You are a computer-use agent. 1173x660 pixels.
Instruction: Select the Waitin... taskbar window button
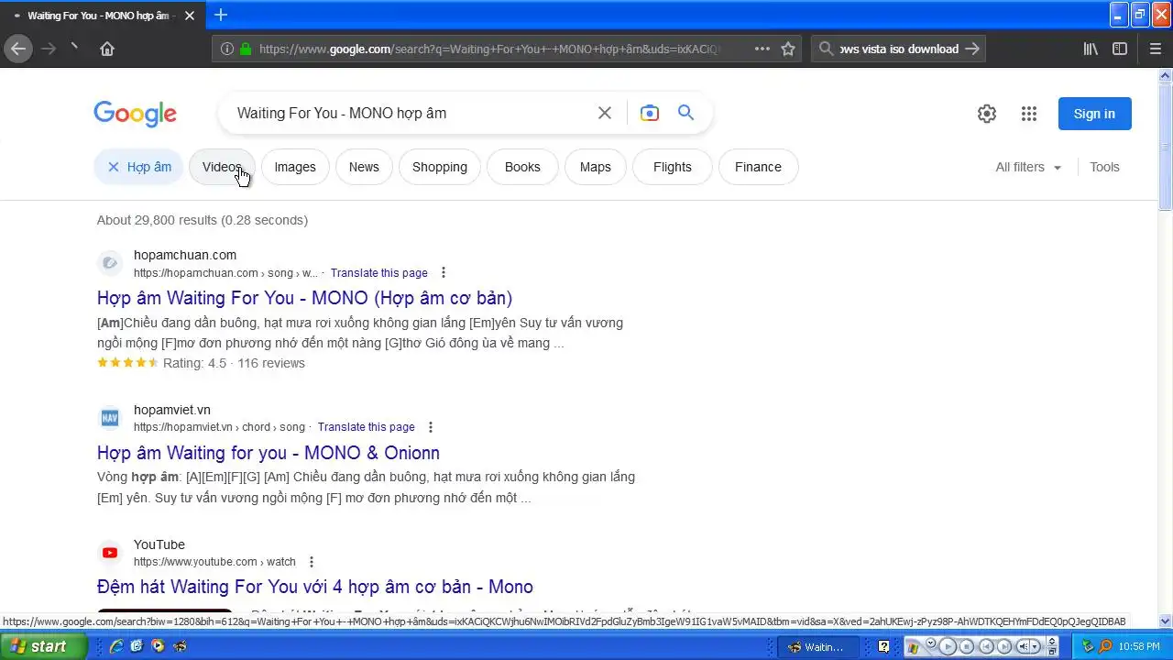pos(818,647)
